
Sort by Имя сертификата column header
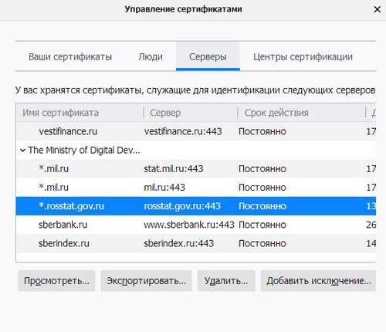point(80,113)
